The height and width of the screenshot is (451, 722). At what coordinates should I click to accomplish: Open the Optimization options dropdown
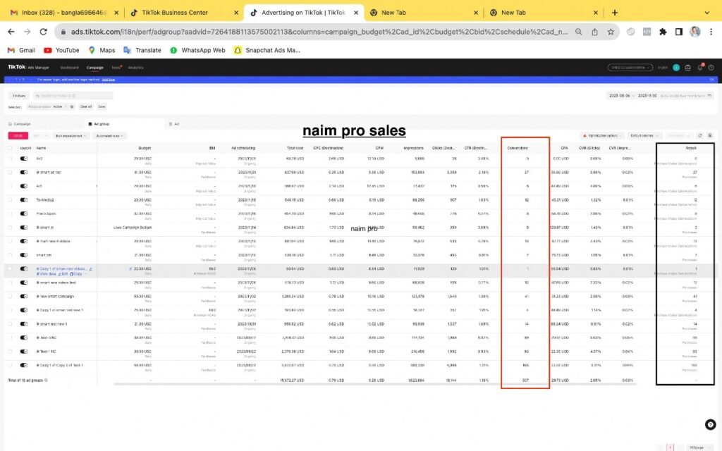(x=603, y=135)
